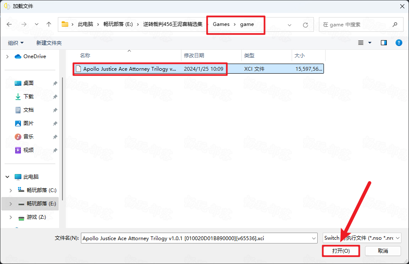Navigate to 畅玩部落 (E:) breadcrumb
Viewport: 409px width, 264px height.
[118, 24]
